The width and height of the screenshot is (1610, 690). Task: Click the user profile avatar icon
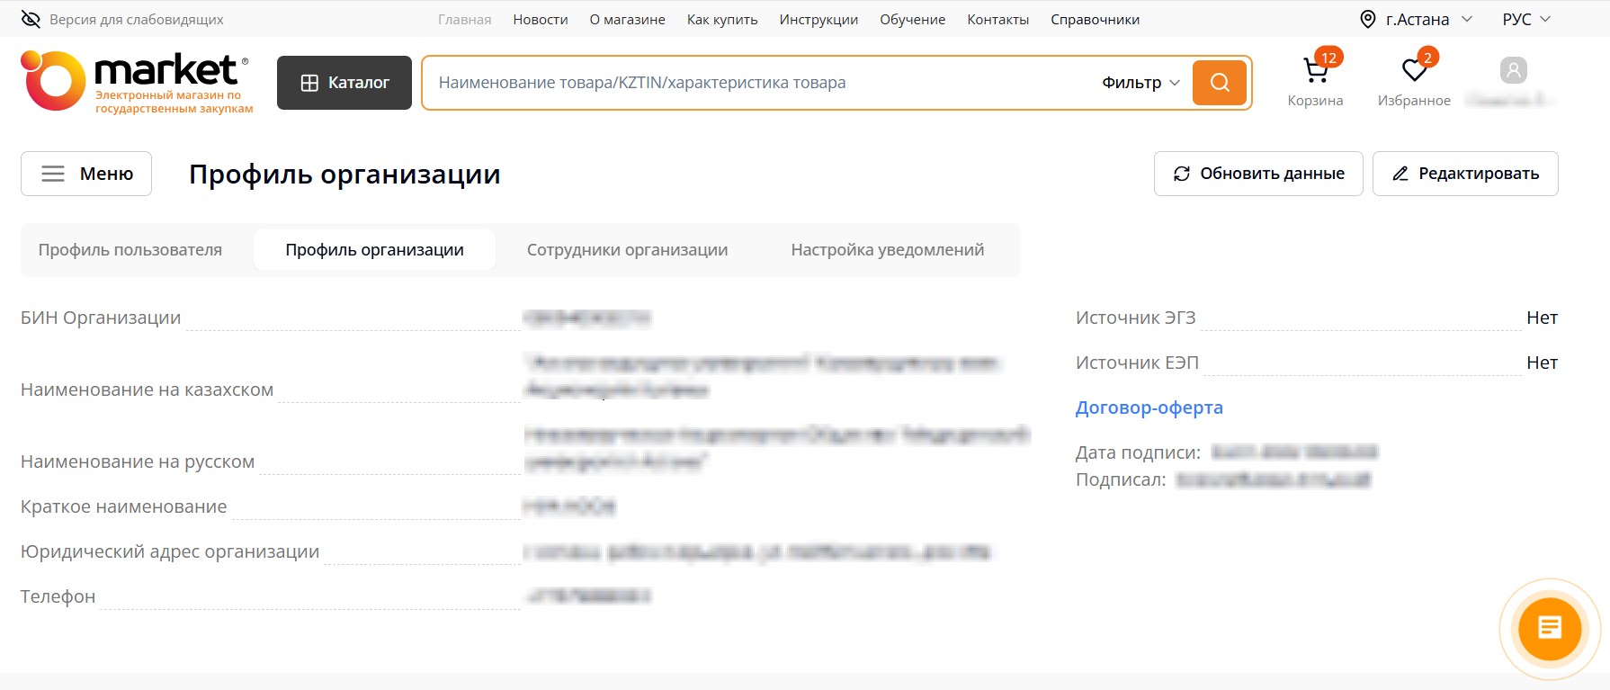coord(1514,70)
